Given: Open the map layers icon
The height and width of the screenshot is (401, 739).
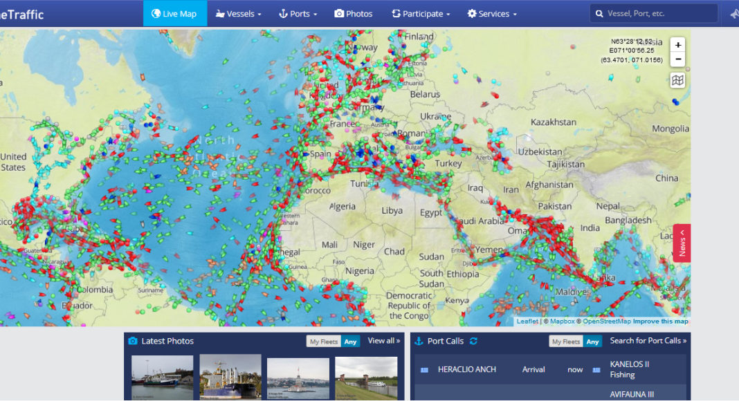Looking at the screenshot, I should 678,81.
